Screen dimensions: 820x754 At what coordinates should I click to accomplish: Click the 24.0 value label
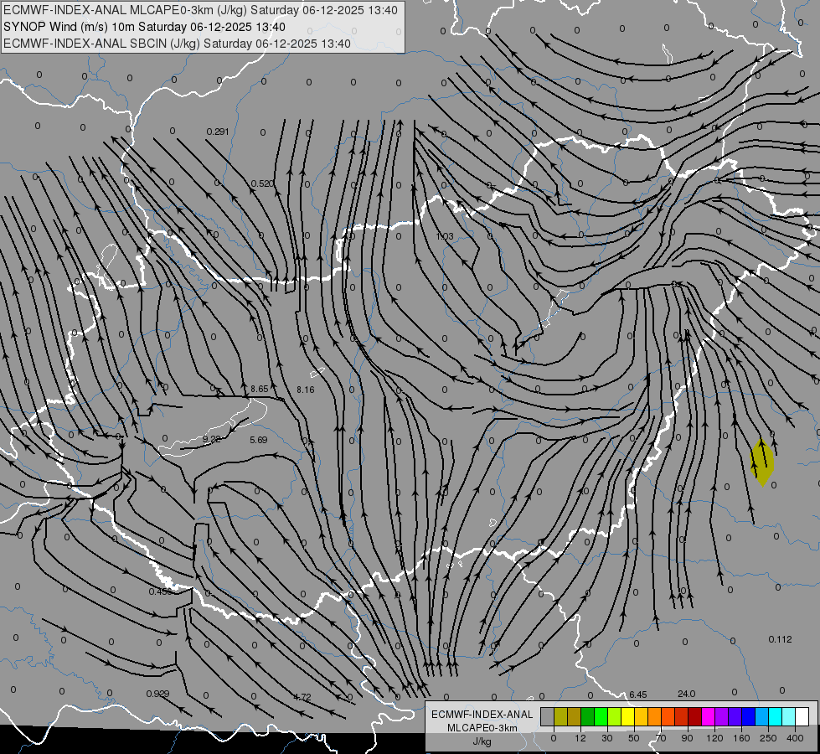pyautogui.click(x=687, y=694)
